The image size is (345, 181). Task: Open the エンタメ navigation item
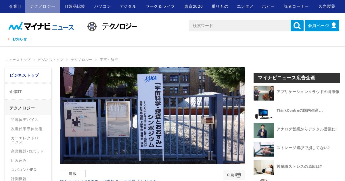[x=245, y=6]
